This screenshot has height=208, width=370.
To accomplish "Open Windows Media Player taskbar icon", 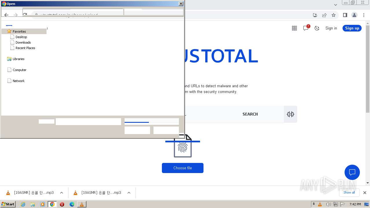I will pos(42,204).
